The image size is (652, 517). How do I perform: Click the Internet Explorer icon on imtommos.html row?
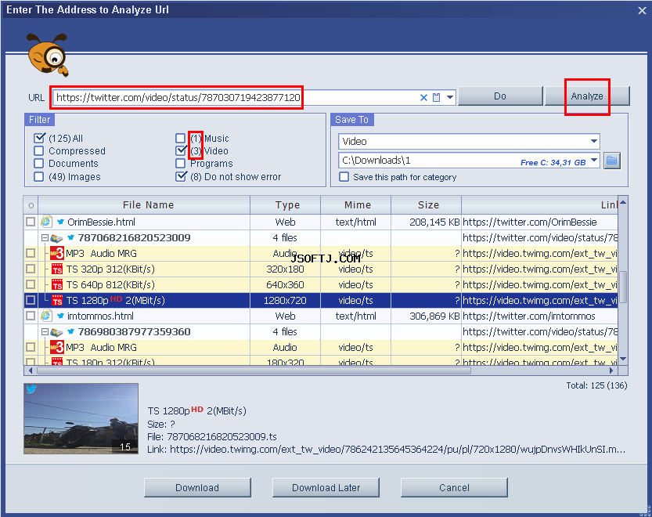pos(45,316)
